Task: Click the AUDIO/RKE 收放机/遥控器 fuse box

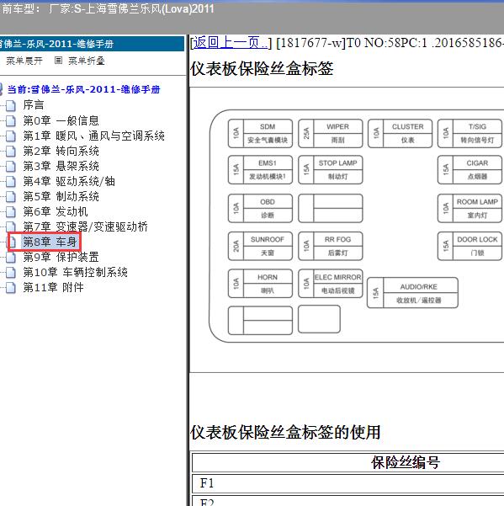Action: coord(412,293)
